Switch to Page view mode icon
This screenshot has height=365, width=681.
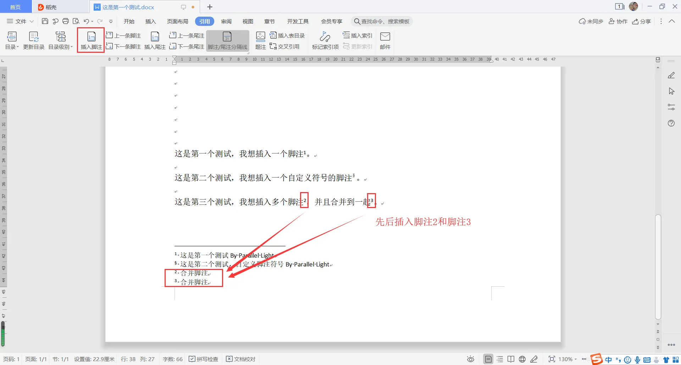point(488,359)
